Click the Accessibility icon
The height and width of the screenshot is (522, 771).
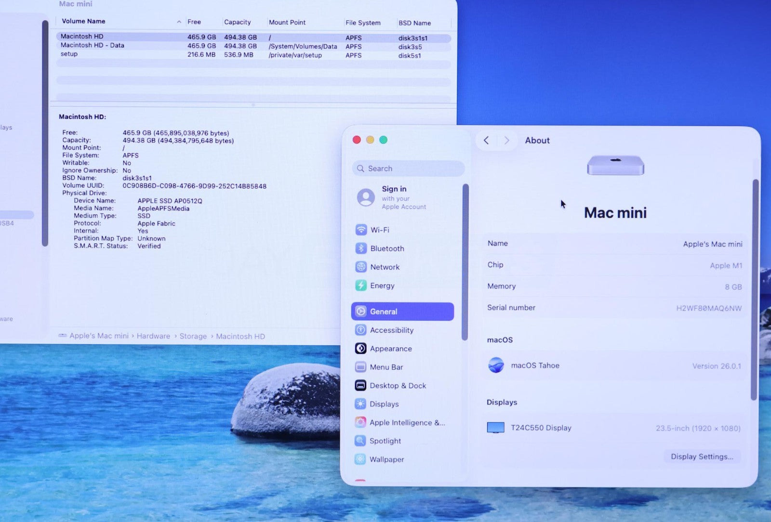click(x=360, y=330)
